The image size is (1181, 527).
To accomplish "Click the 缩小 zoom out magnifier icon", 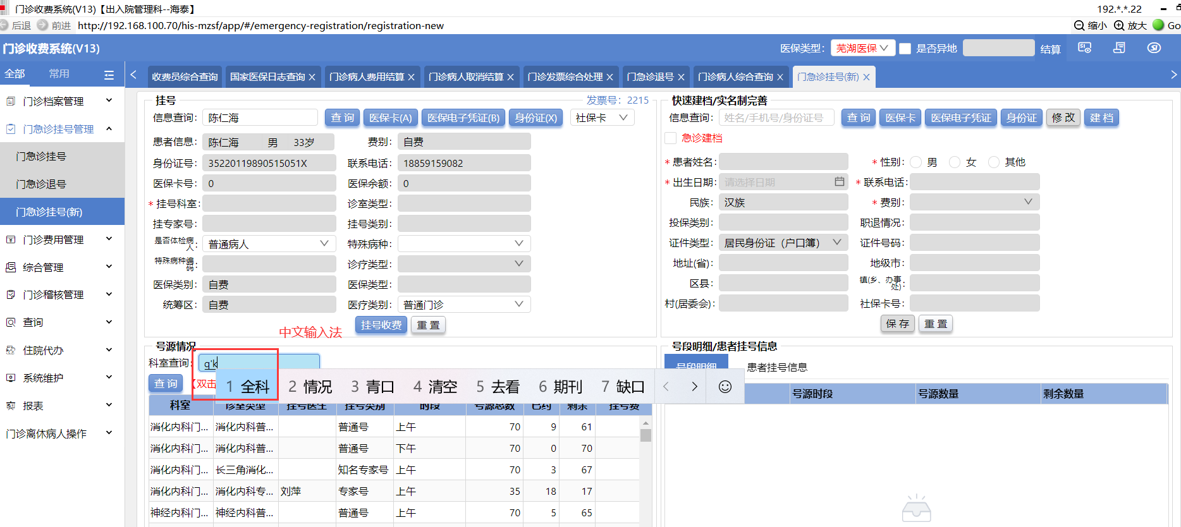I will [x=1079, y=25].
